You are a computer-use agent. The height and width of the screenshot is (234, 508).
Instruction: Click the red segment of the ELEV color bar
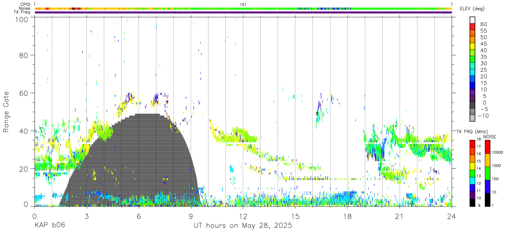coord(472,26)
